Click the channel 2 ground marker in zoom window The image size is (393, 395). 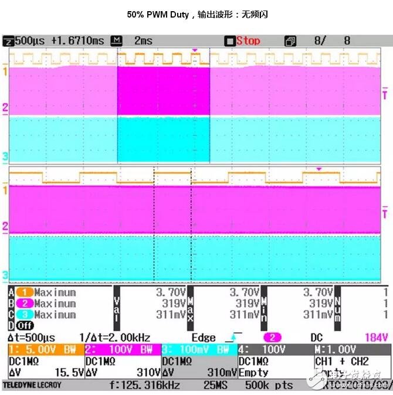click(5, 227)
